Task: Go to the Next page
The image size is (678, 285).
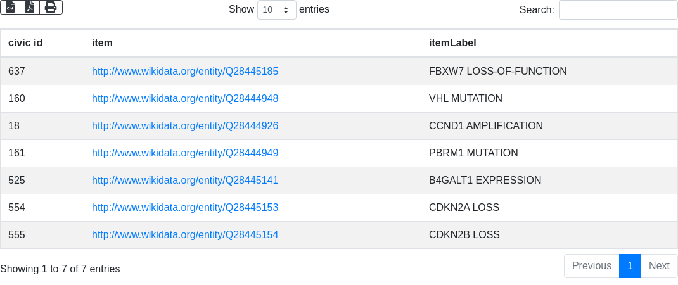Action: (x=659, y=266)
